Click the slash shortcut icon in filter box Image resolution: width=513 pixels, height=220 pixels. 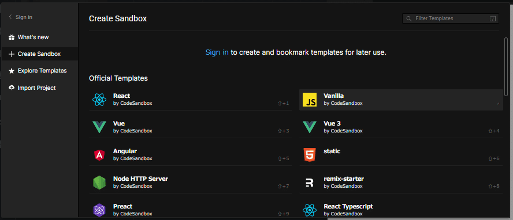coord(492,18)
